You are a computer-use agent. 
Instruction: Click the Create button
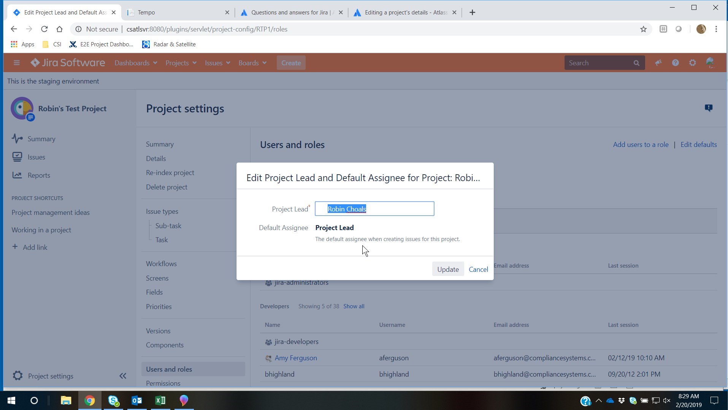(x=291, y=63)
